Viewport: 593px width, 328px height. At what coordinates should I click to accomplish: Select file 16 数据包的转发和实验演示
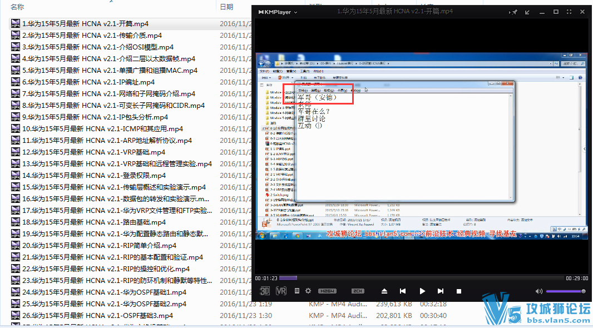pos(115,199)
